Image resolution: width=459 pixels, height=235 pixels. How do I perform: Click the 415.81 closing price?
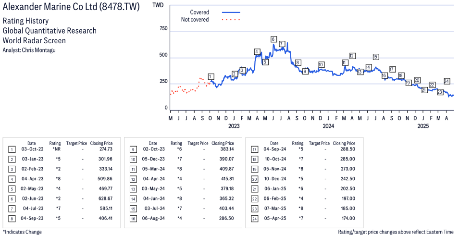227,179
